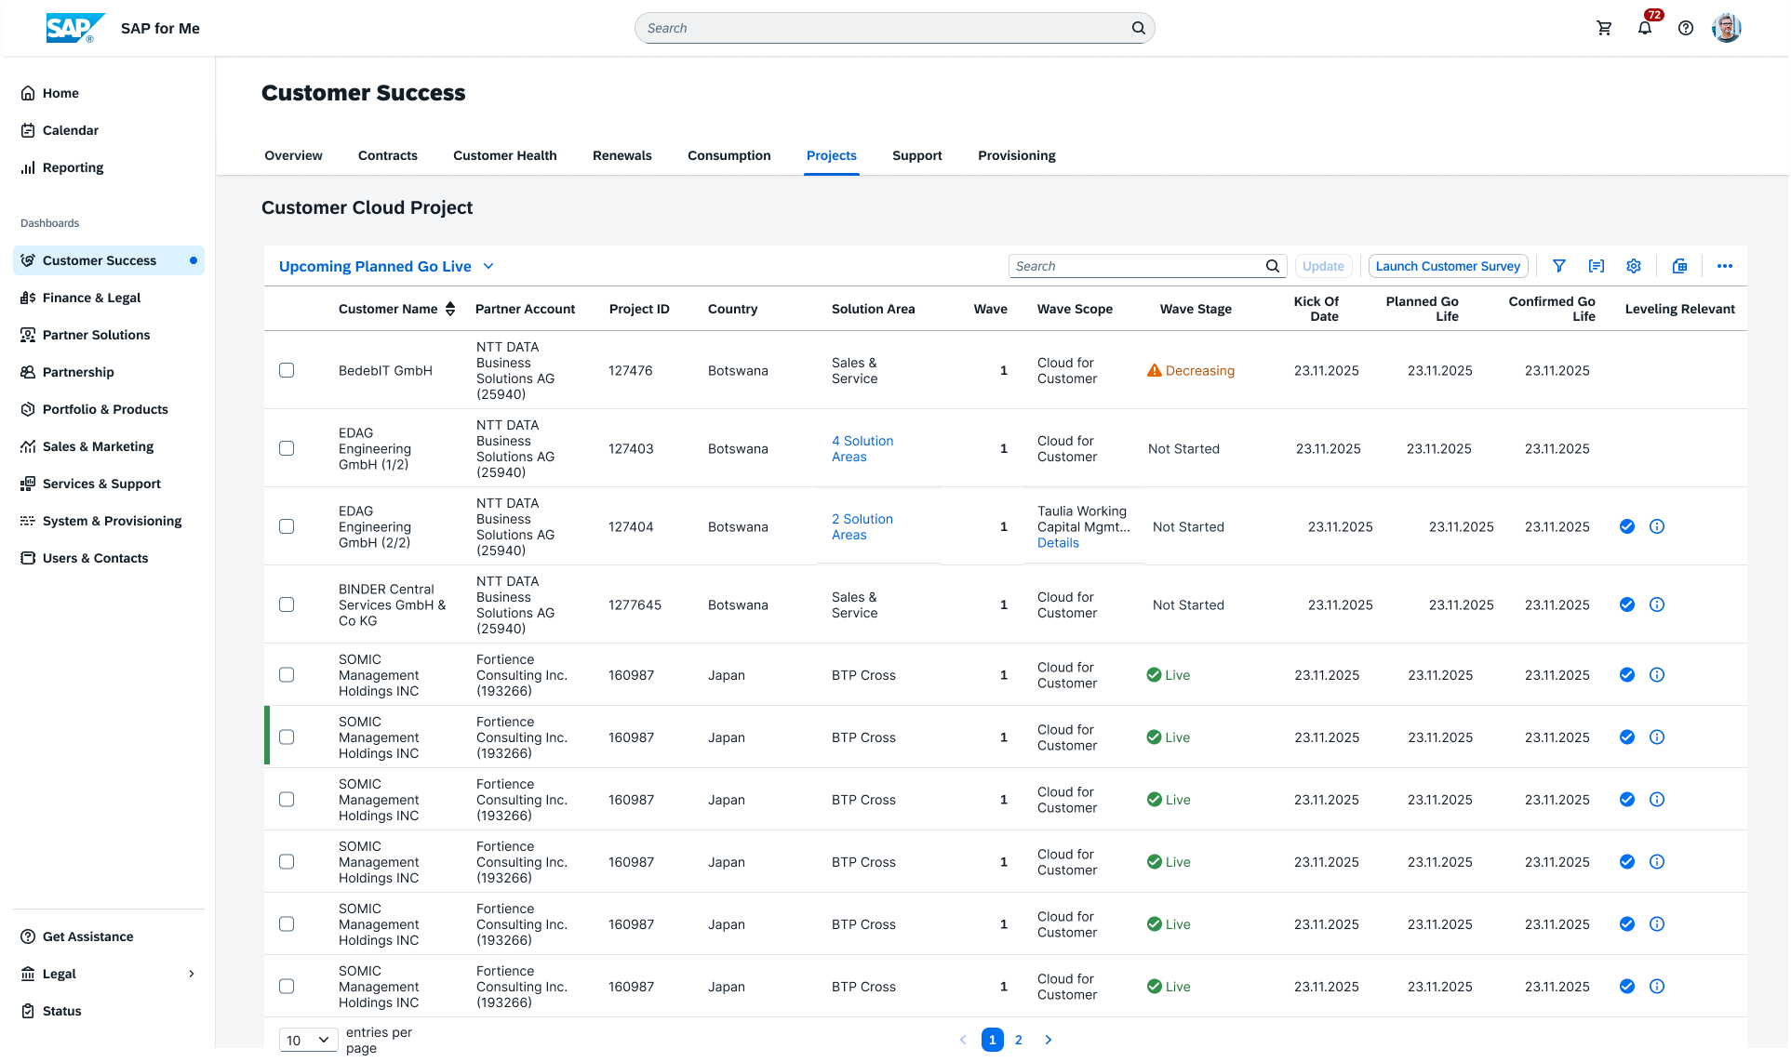Show info for BINDER Central Services row
Screen dimensions: 1791x1062
(x=1657, y=604)
